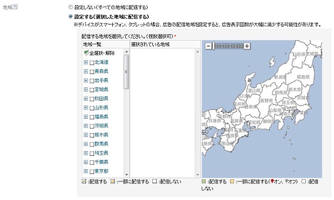
Task: Open the help icon next to 地域
Action: [15, 7]
